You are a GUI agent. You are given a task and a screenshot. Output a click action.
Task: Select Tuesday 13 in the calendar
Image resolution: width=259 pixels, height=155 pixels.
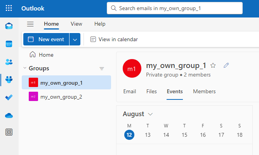(148, 135)
